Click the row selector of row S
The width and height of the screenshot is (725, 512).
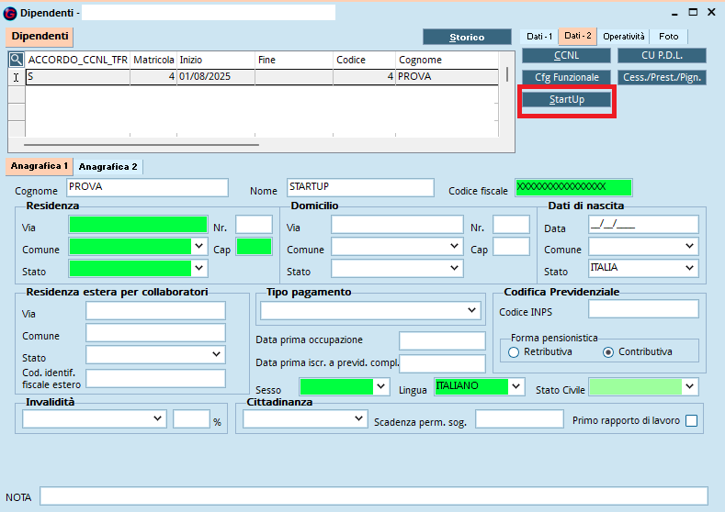[17, 77]
